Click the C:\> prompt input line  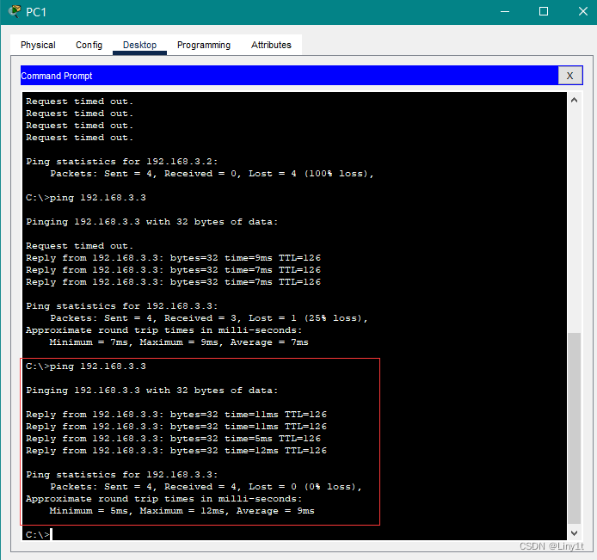pyautogui.click(x=39, y=534)
